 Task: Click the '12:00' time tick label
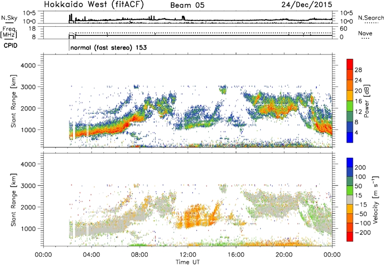tap(188, 255)
